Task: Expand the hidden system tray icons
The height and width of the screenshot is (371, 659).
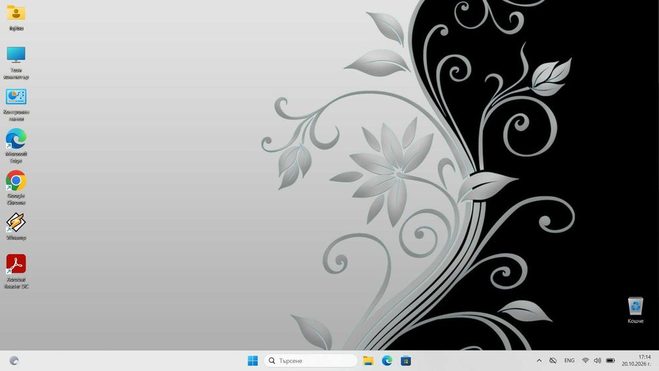Action: [x=539, y=360]
